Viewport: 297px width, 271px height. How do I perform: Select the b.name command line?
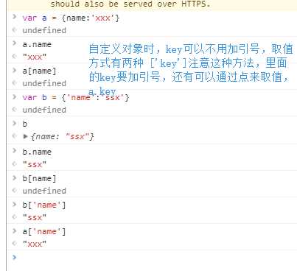[37, 152]
